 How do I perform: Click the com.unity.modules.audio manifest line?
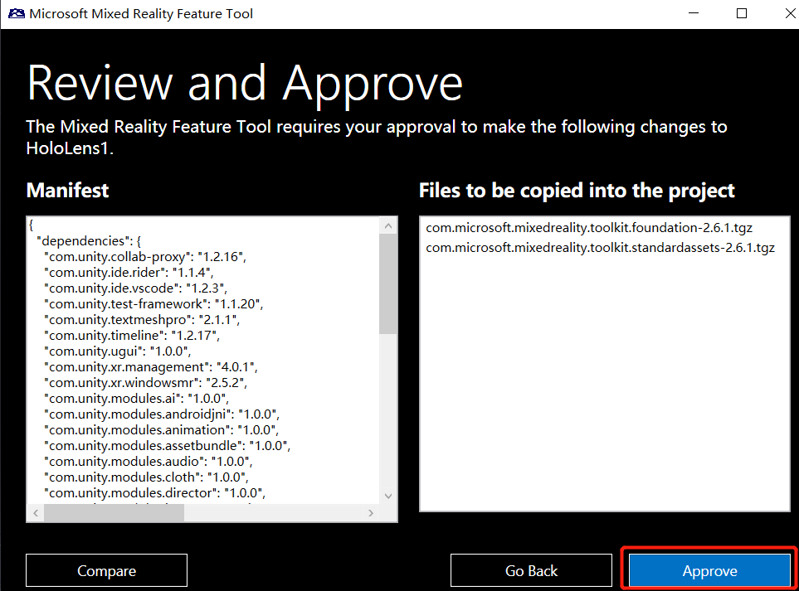pos(151,461)
